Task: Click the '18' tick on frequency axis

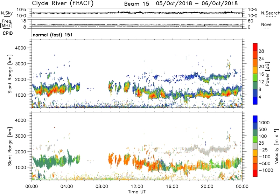Action: point(23,21)
